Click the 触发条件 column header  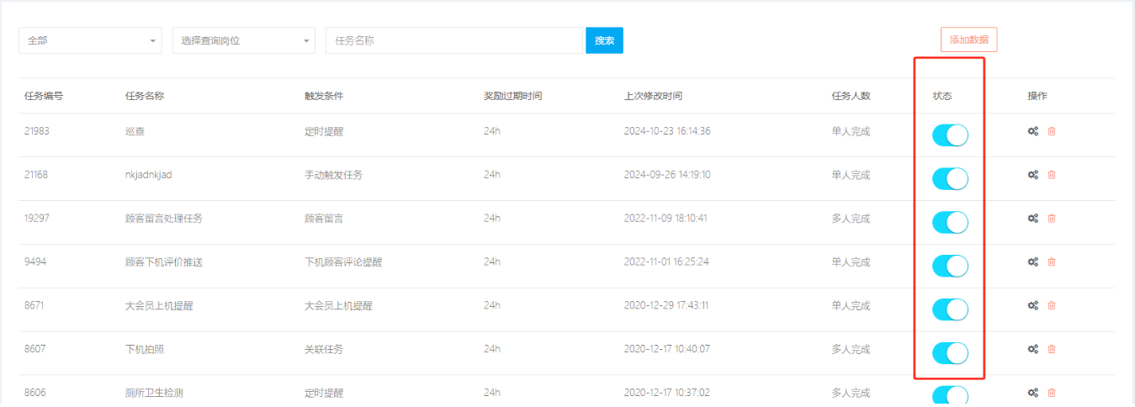[324, 96]
